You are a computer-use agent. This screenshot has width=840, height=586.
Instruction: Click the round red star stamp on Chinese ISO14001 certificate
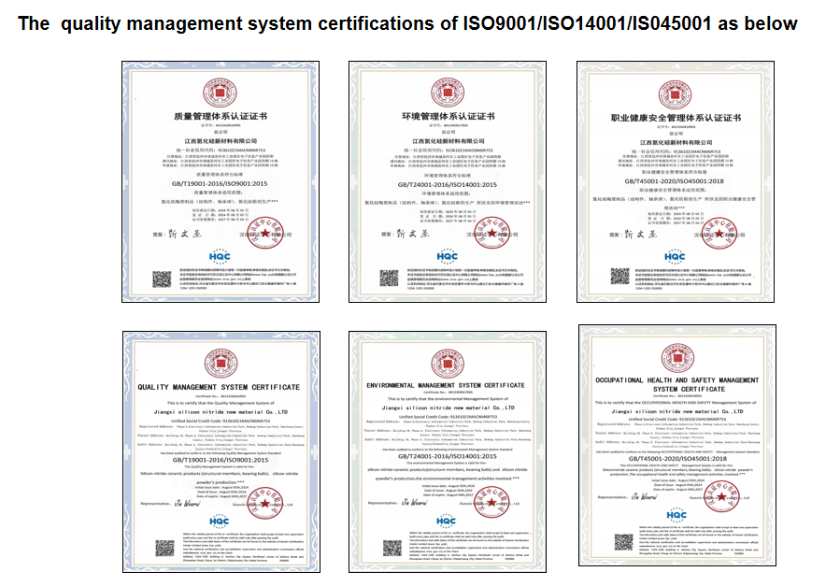click(492, 233)
